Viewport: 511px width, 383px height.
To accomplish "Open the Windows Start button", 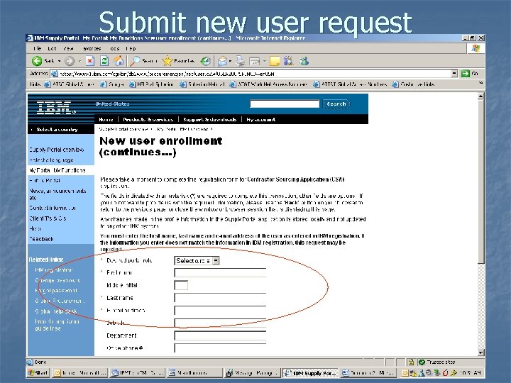I will pos(38,372).
